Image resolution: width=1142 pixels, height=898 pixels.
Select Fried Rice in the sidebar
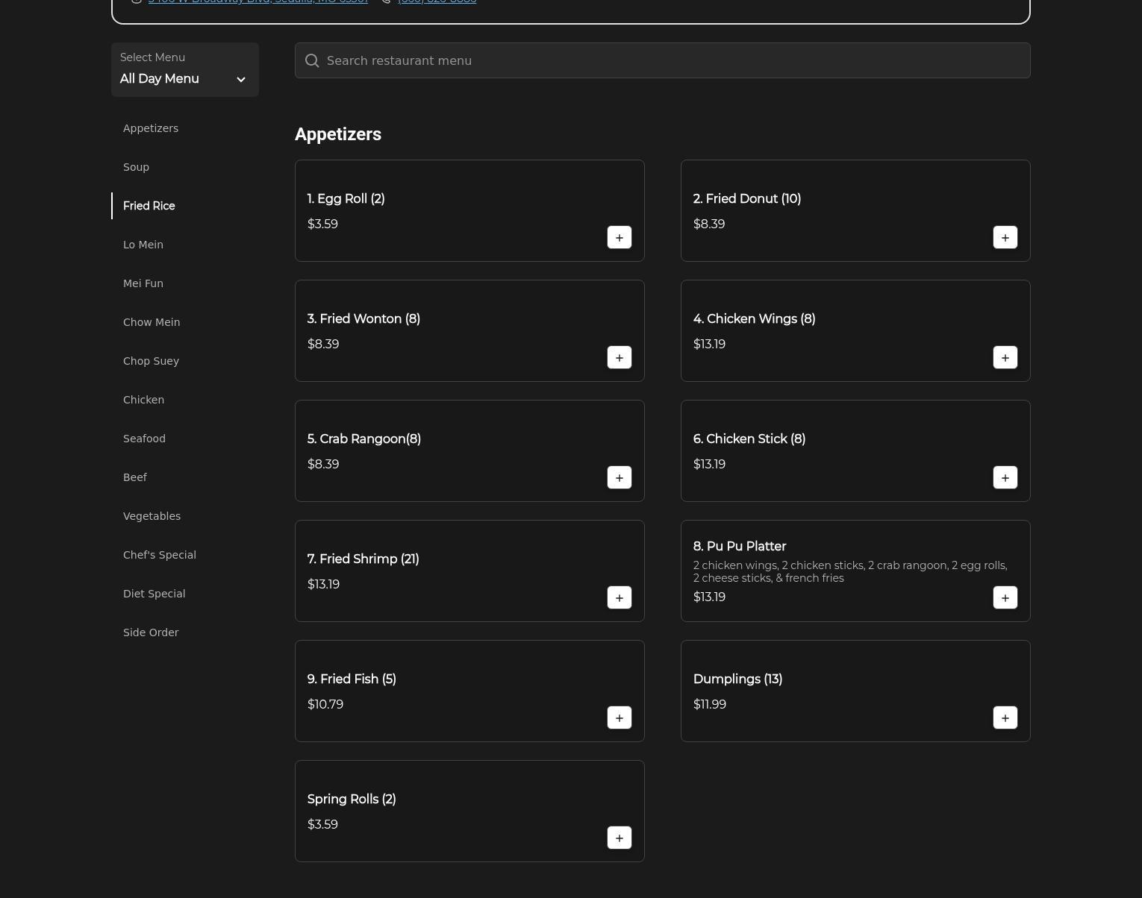149,206
